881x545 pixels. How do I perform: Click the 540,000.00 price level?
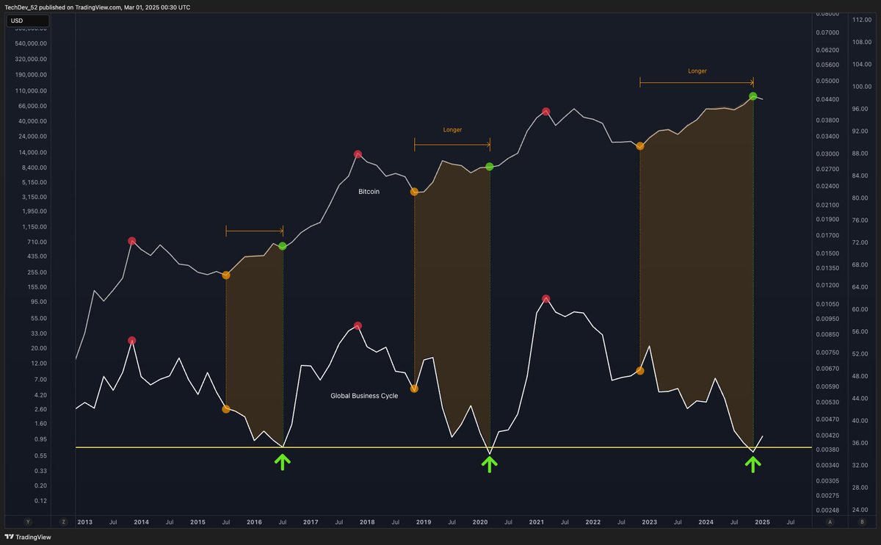point(31,43)
